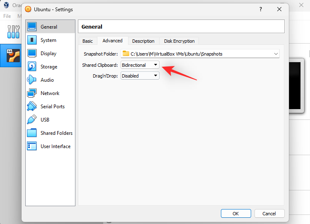Expand the Snapshot Folder path dropdown
Viewport: 310px width, 224px height.
(276, 54)
